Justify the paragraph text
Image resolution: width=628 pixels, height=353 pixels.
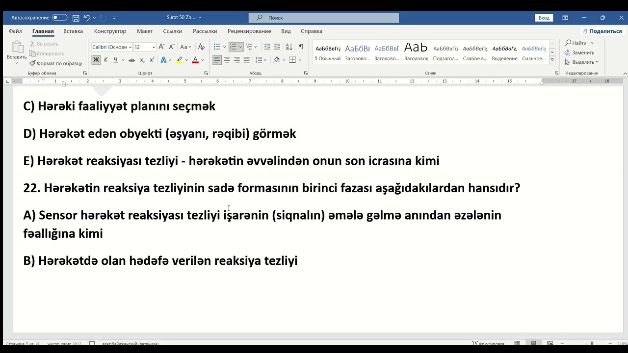(246, 60)
